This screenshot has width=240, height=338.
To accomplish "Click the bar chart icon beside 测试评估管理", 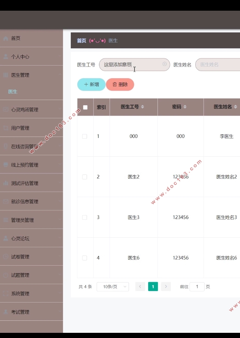I will click(6, 183).
